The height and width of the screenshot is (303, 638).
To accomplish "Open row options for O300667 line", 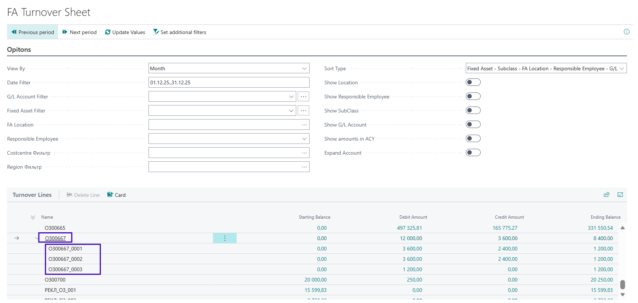I will click(225, 238).
